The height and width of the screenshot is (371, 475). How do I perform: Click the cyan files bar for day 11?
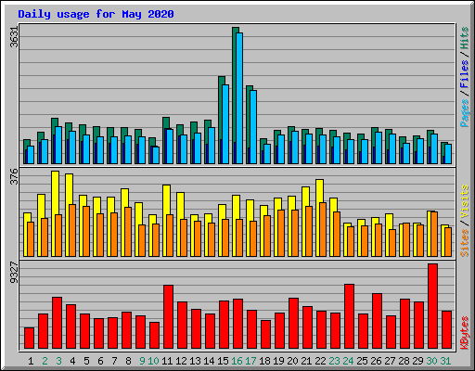[x=170, y=147]
